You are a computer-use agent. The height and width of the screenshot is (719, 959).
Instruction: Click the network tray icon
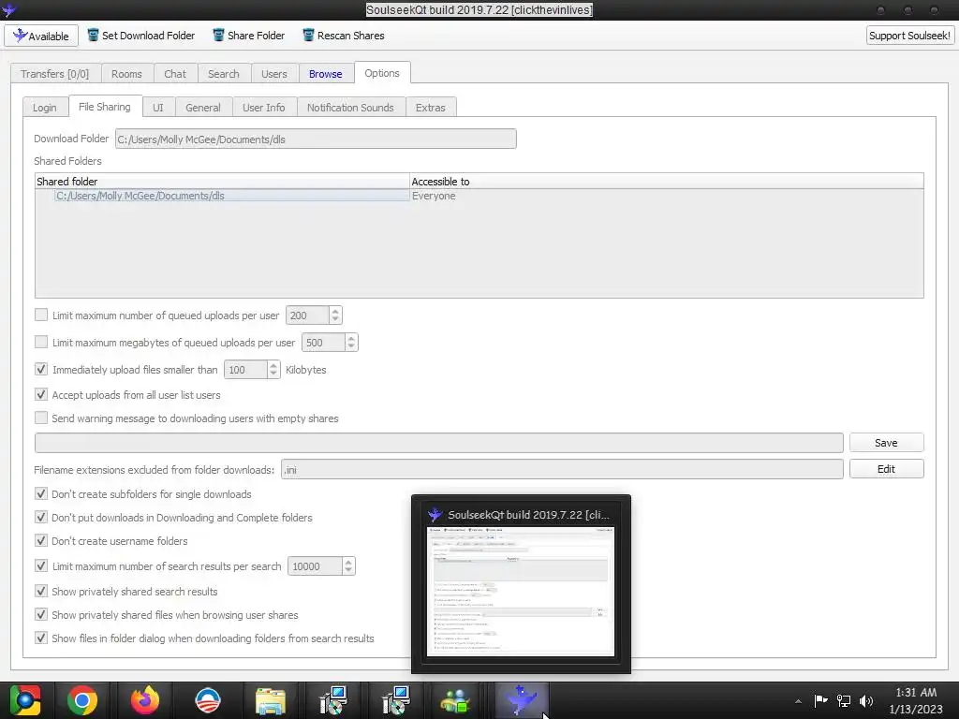coord(844,700)
